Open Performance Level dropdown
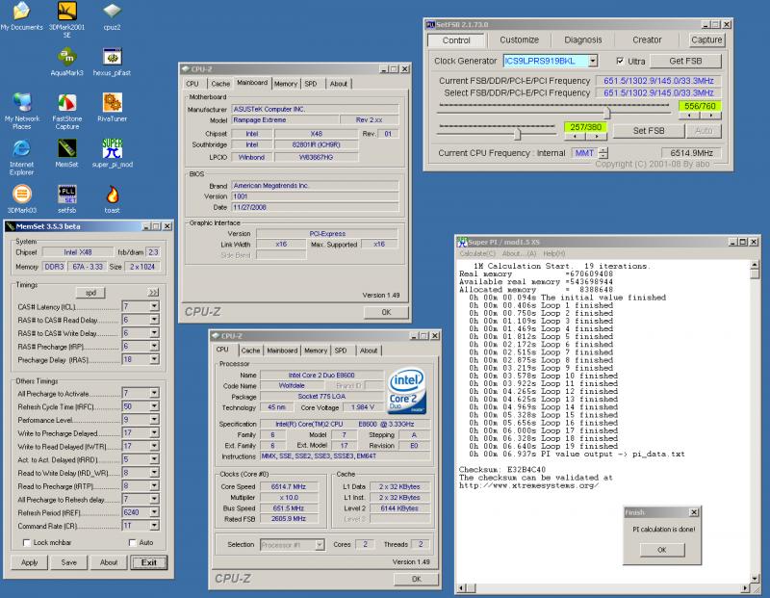The width and height of the screenshot is (770, 598). (x=154, y=420)
